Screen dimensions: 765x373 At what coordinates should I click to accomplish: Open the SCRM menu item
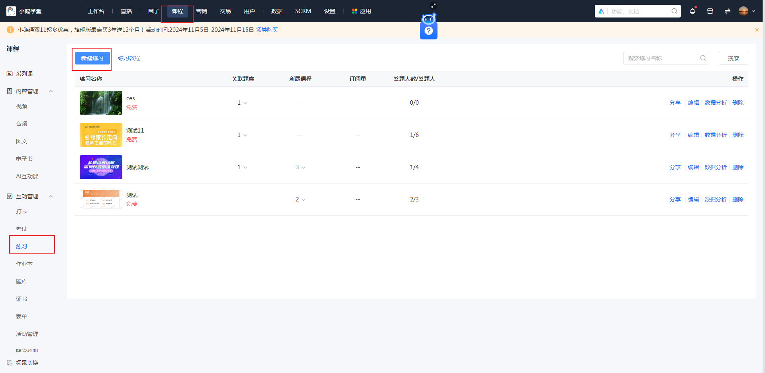303,11
